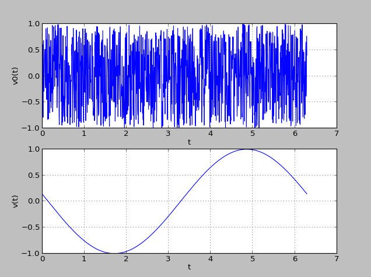
Task: Click the 0.5 y-tick of the v0(t) plot
Action: pos(34,50)
